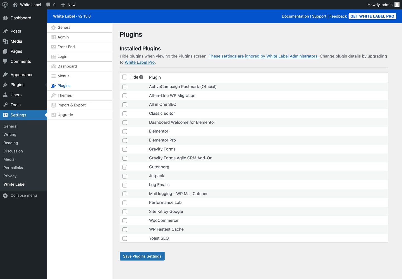Click the Collapse menu arrow icon

click(x=5, y=196)
